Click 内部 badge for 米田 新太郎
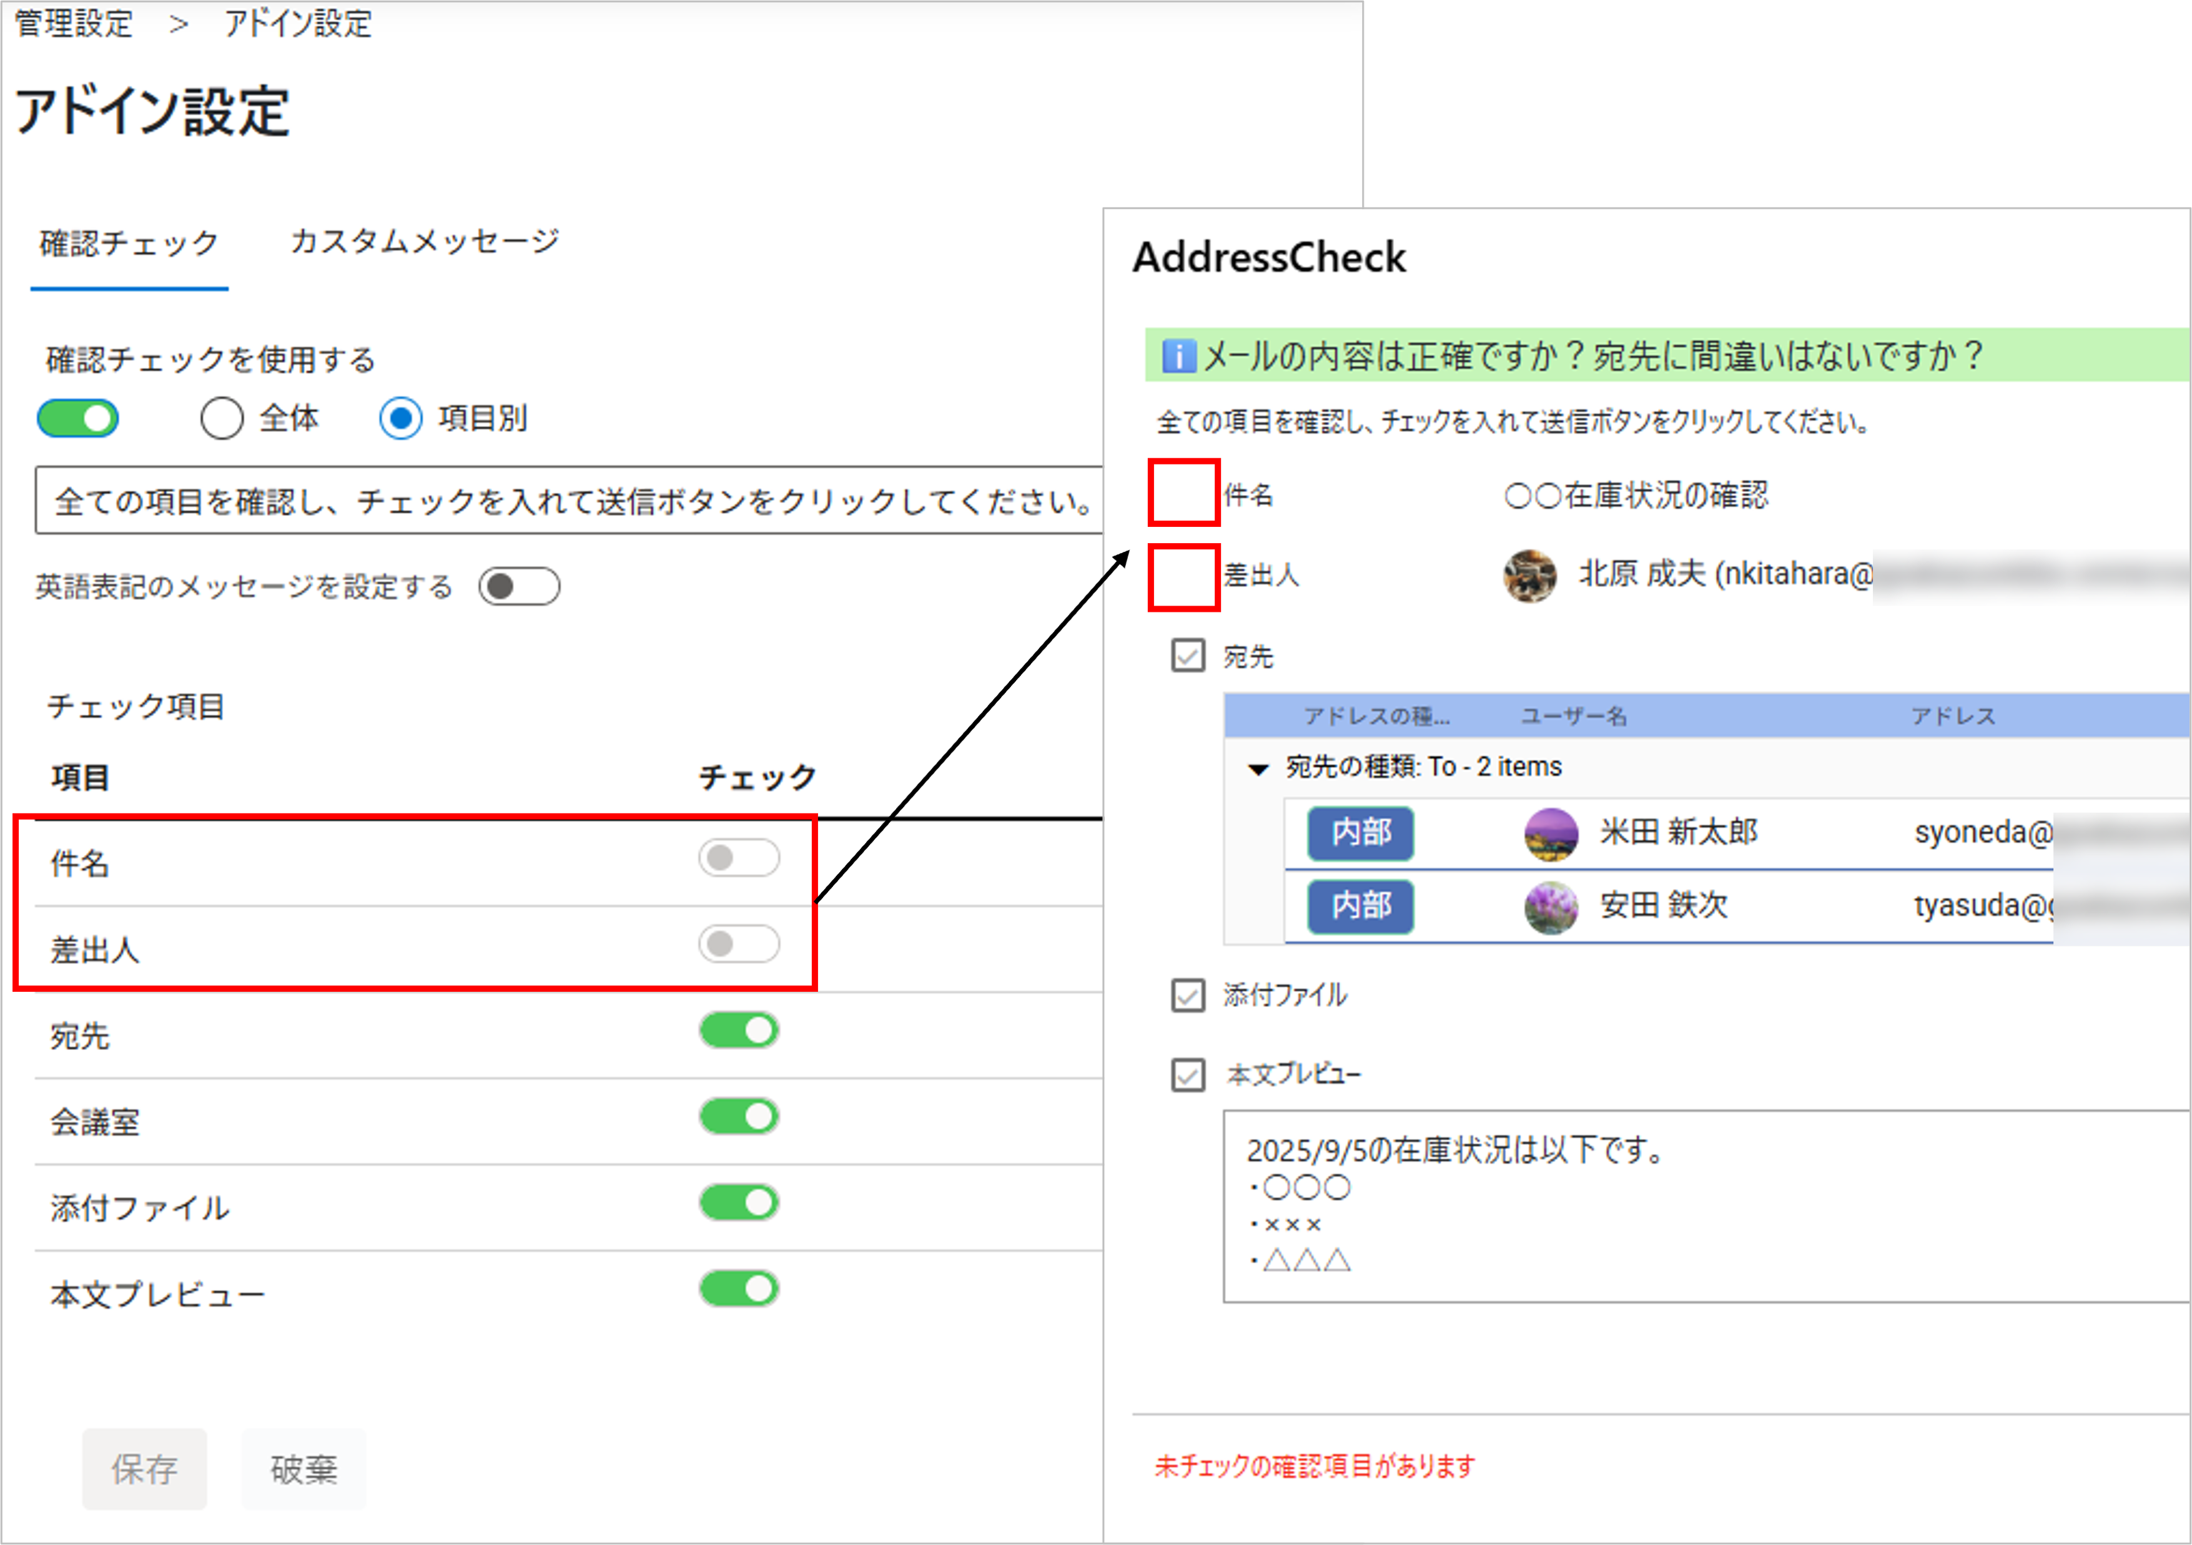 point(1360,833)
